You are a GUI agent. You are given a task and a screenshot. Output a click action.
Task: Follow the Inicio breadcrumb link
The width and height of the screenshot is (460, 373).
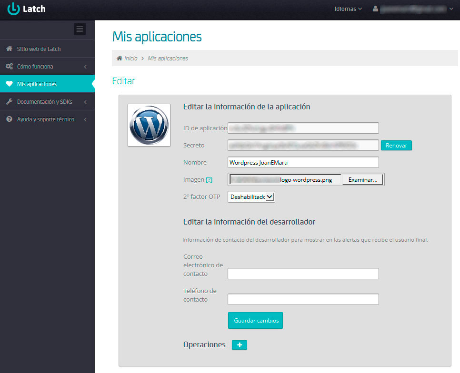pyautogui.click(x=130, y=59)
